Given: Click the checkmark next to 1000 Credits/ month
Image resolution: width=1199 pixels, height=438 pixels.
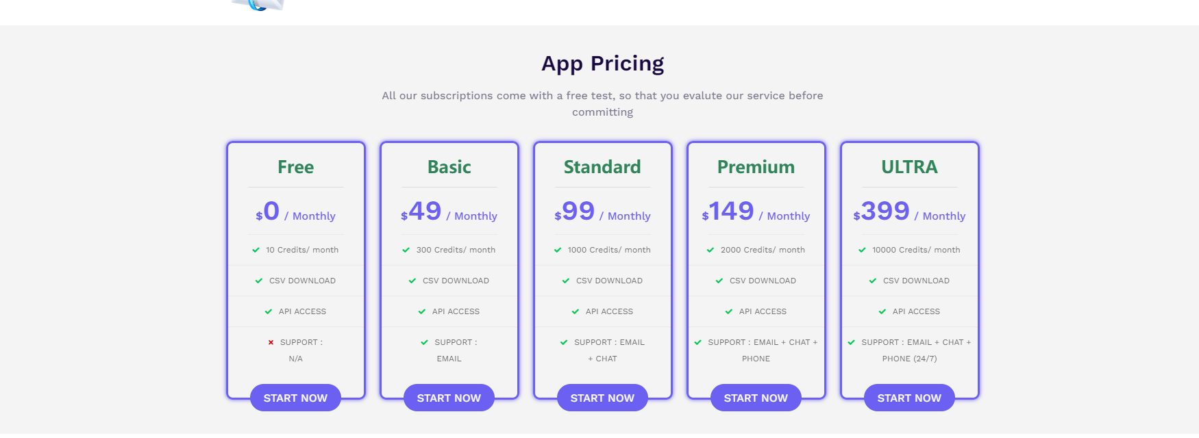Looking at the screenshot, I should tap(558, 250).
